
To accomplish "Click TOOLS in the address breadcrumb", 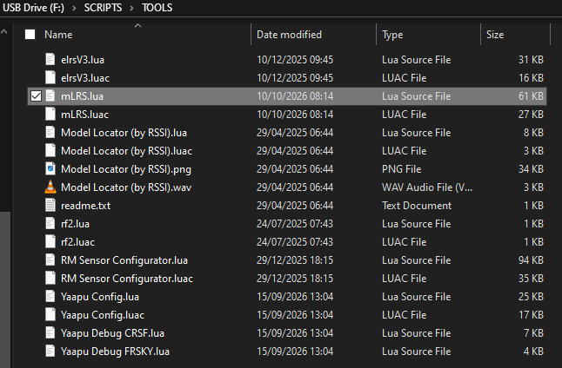I will point(157,8).
